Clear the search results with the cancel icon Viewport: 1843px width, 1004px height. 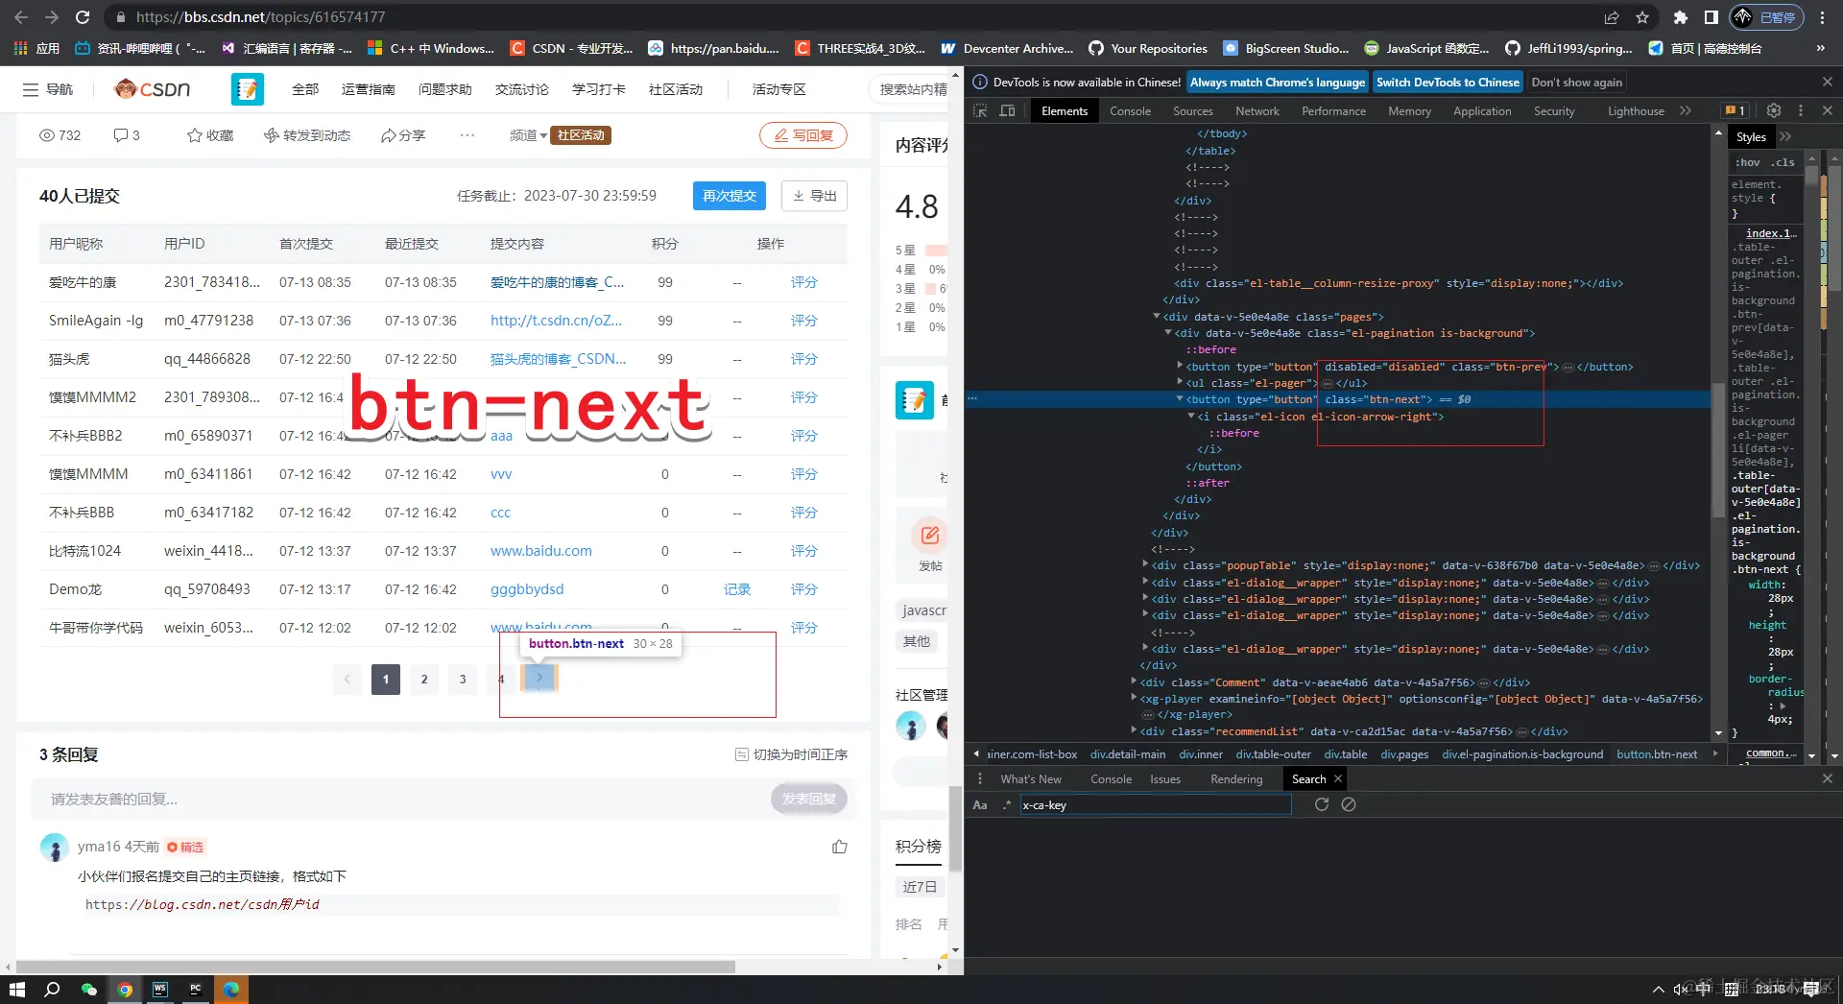point(1349,804)
